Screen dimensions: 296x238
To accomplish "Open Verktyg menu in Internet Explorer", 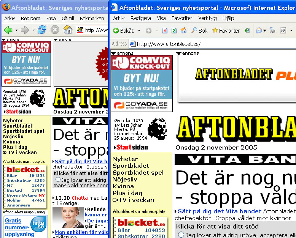I will [x=207, y=18].
